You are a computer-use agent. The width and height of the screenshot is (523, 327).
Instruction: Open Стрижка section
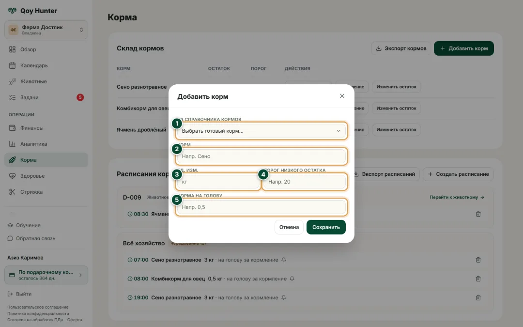coord(46,192)
